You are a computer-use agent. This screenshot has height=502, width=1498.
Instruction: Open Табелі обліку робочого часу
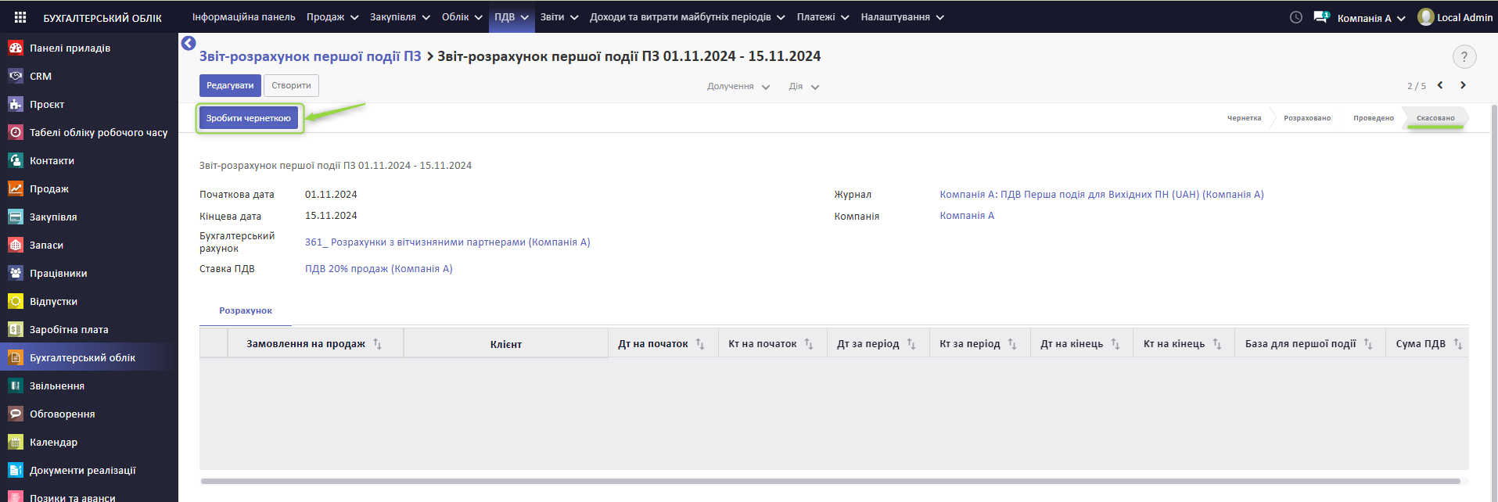pyautogui.click(x=99, y=132)
